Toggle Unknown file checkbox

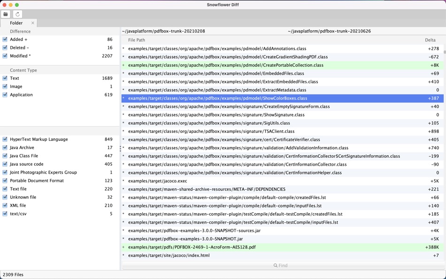5,197
